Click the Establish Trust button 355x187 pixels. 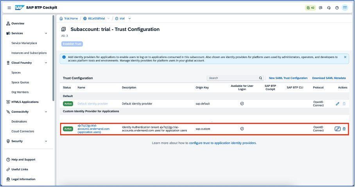(x=72, y=44)
